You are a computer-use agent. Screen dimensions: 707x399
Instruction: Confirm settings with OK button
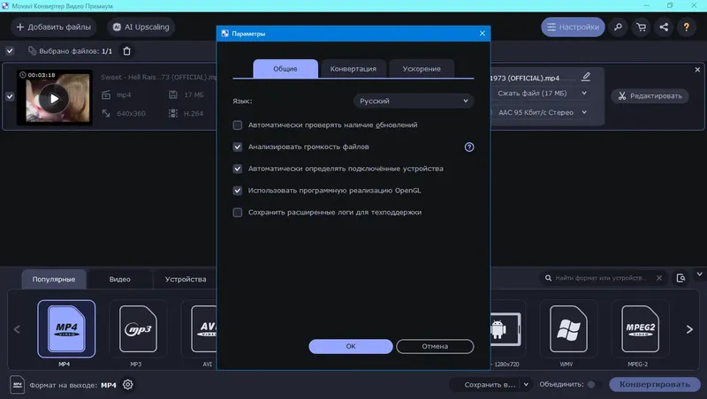pyautogui.click(x=351, y=346)
